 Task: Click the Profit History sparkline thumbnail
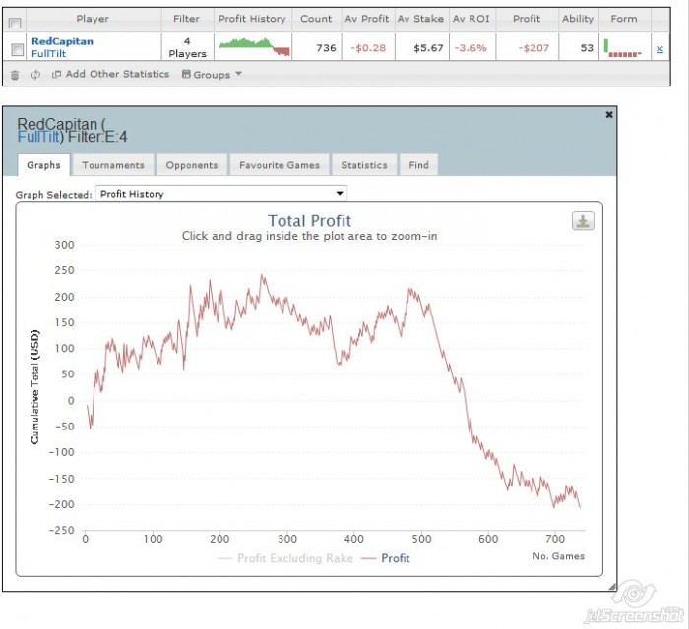(254, 47)
